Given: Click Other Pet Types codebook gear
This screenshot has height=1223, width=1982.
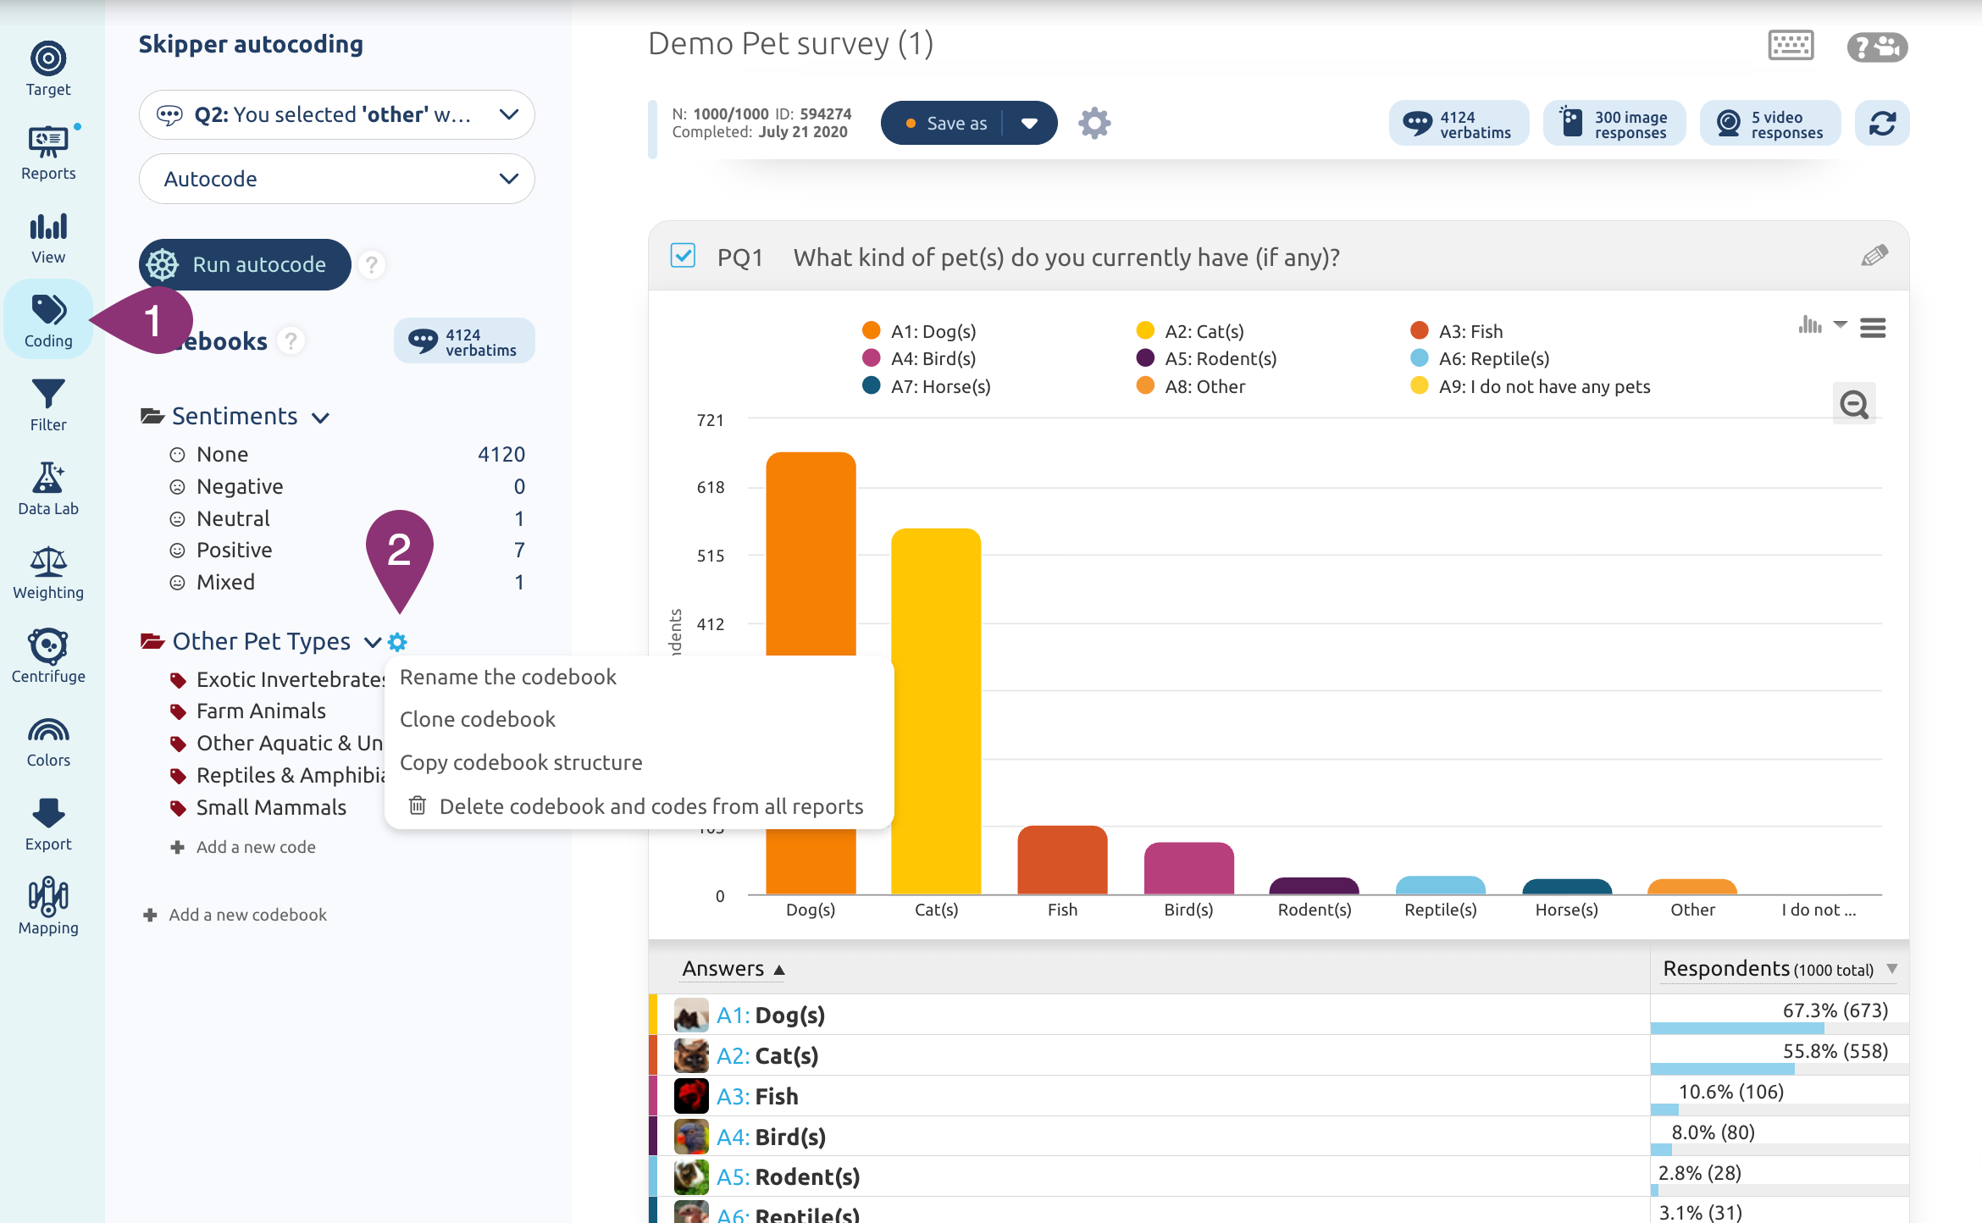Looking at the screenshot, I should [x=397, y=642].
